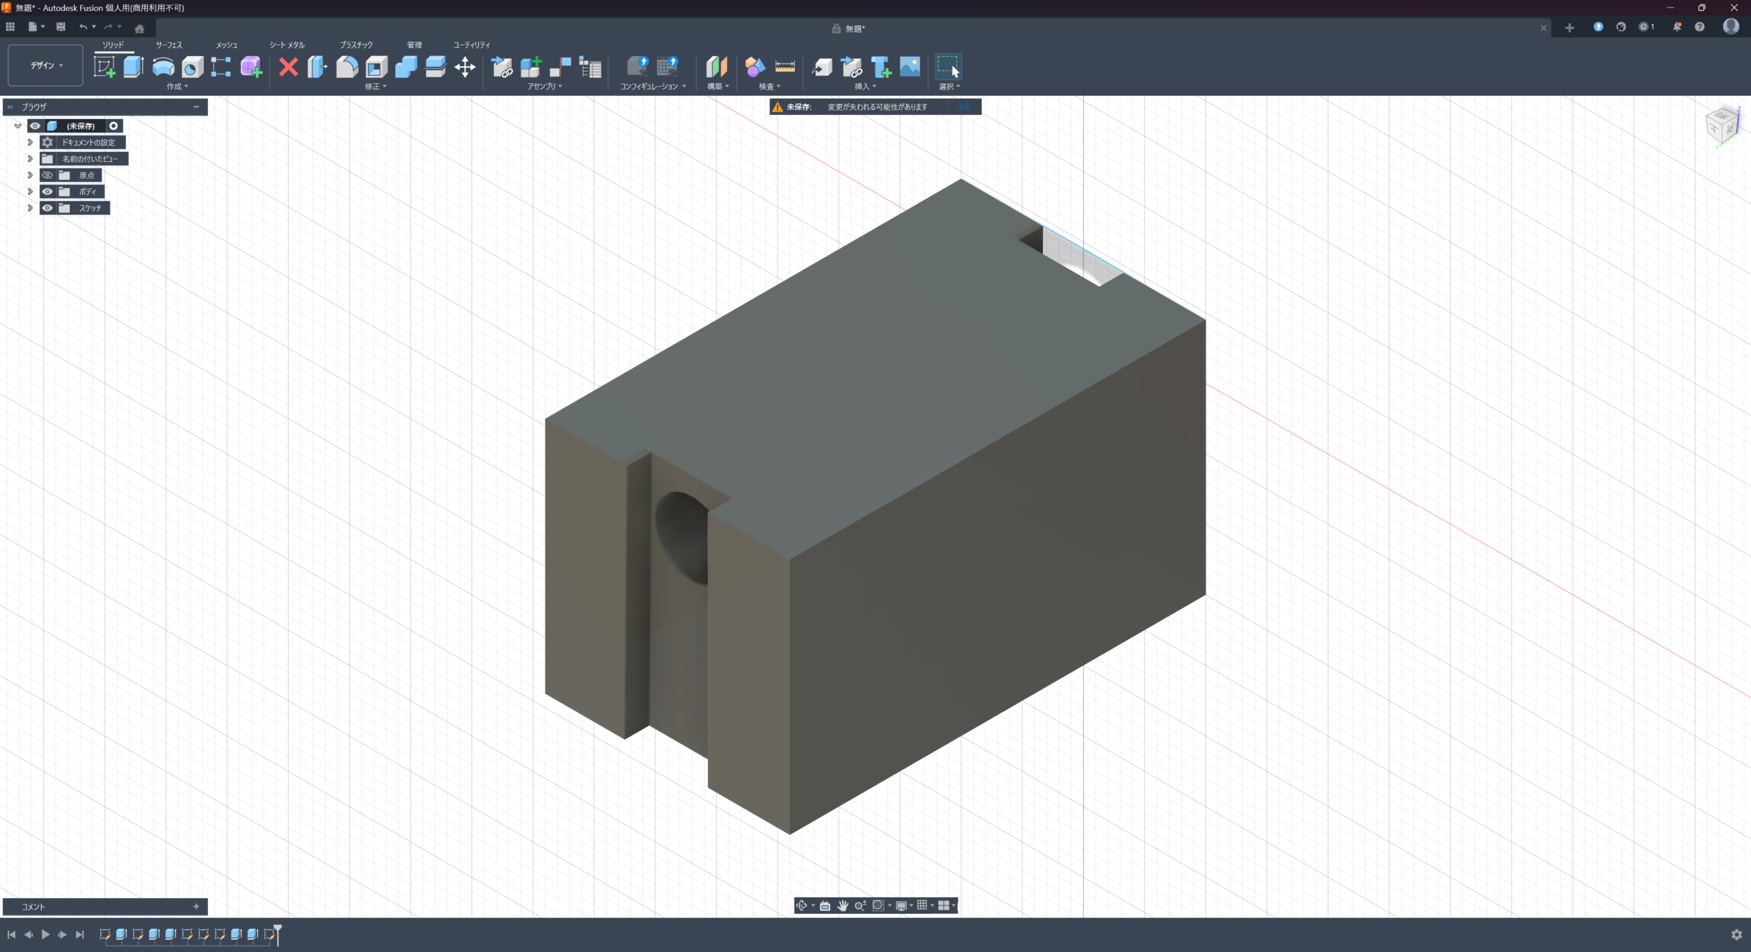Switch to the シートメタル tab

click(x=287, y=45)
